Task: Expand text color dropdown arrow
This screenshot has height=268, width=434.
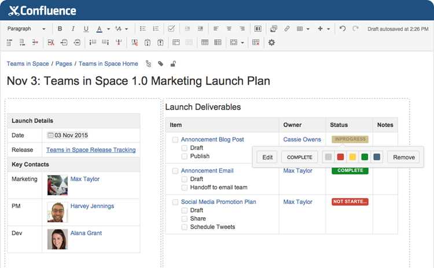Action: [x=109, y=29]
